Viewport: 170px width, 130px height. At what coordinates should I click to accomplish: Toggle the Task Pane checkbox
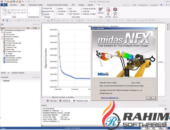(x=68, y=11)
